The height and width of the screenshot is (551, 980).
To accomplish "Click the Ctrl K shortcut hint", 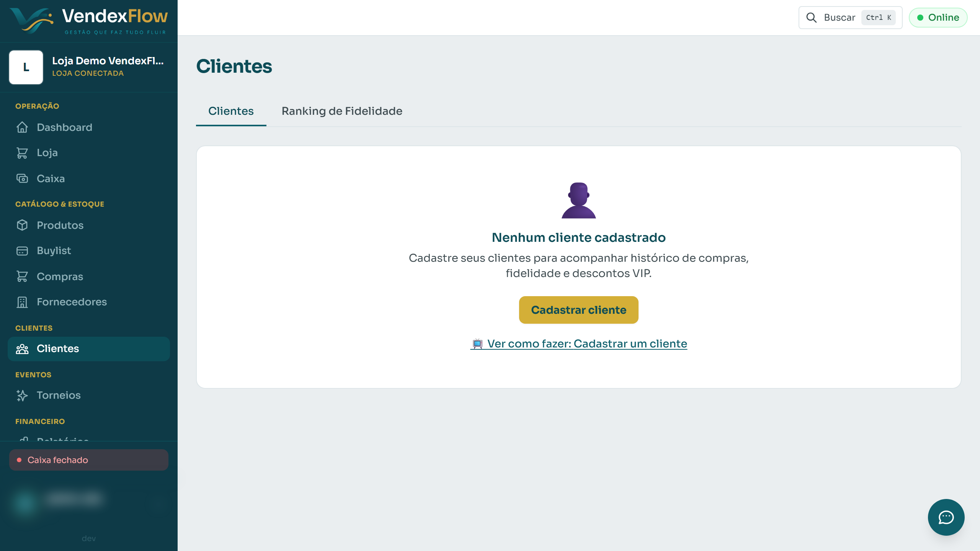I will coord(879,18).
